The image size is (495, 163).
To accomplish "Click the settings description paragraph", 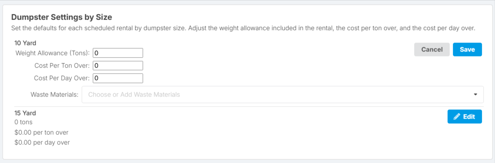I will tap(243, 28).
